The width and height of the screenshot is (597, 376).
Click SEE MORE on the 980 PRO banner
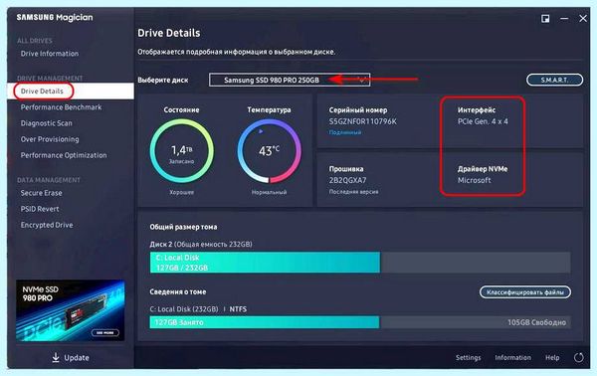point(105,332)
